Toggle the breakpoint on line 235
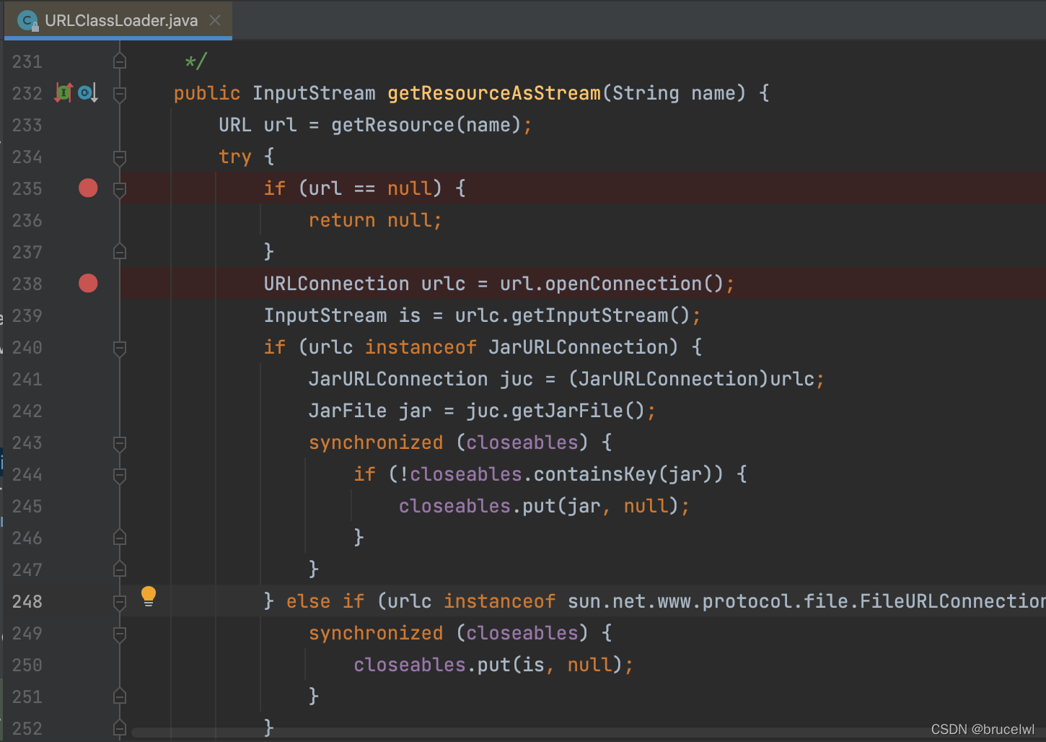Viewport: 1046px width, 742px height. [88, 188]
